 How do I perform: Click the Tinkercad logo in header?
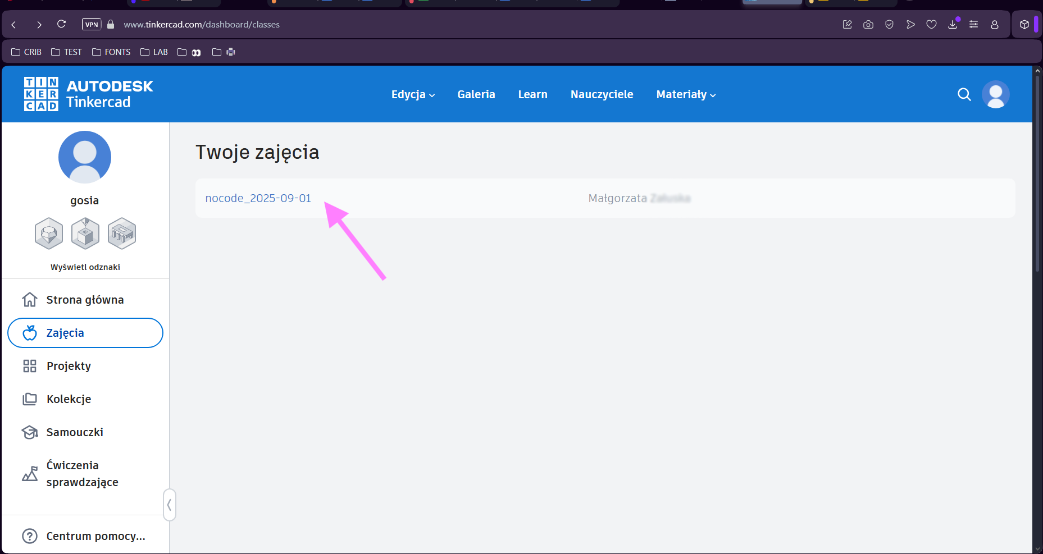click(x=88, y=94)
